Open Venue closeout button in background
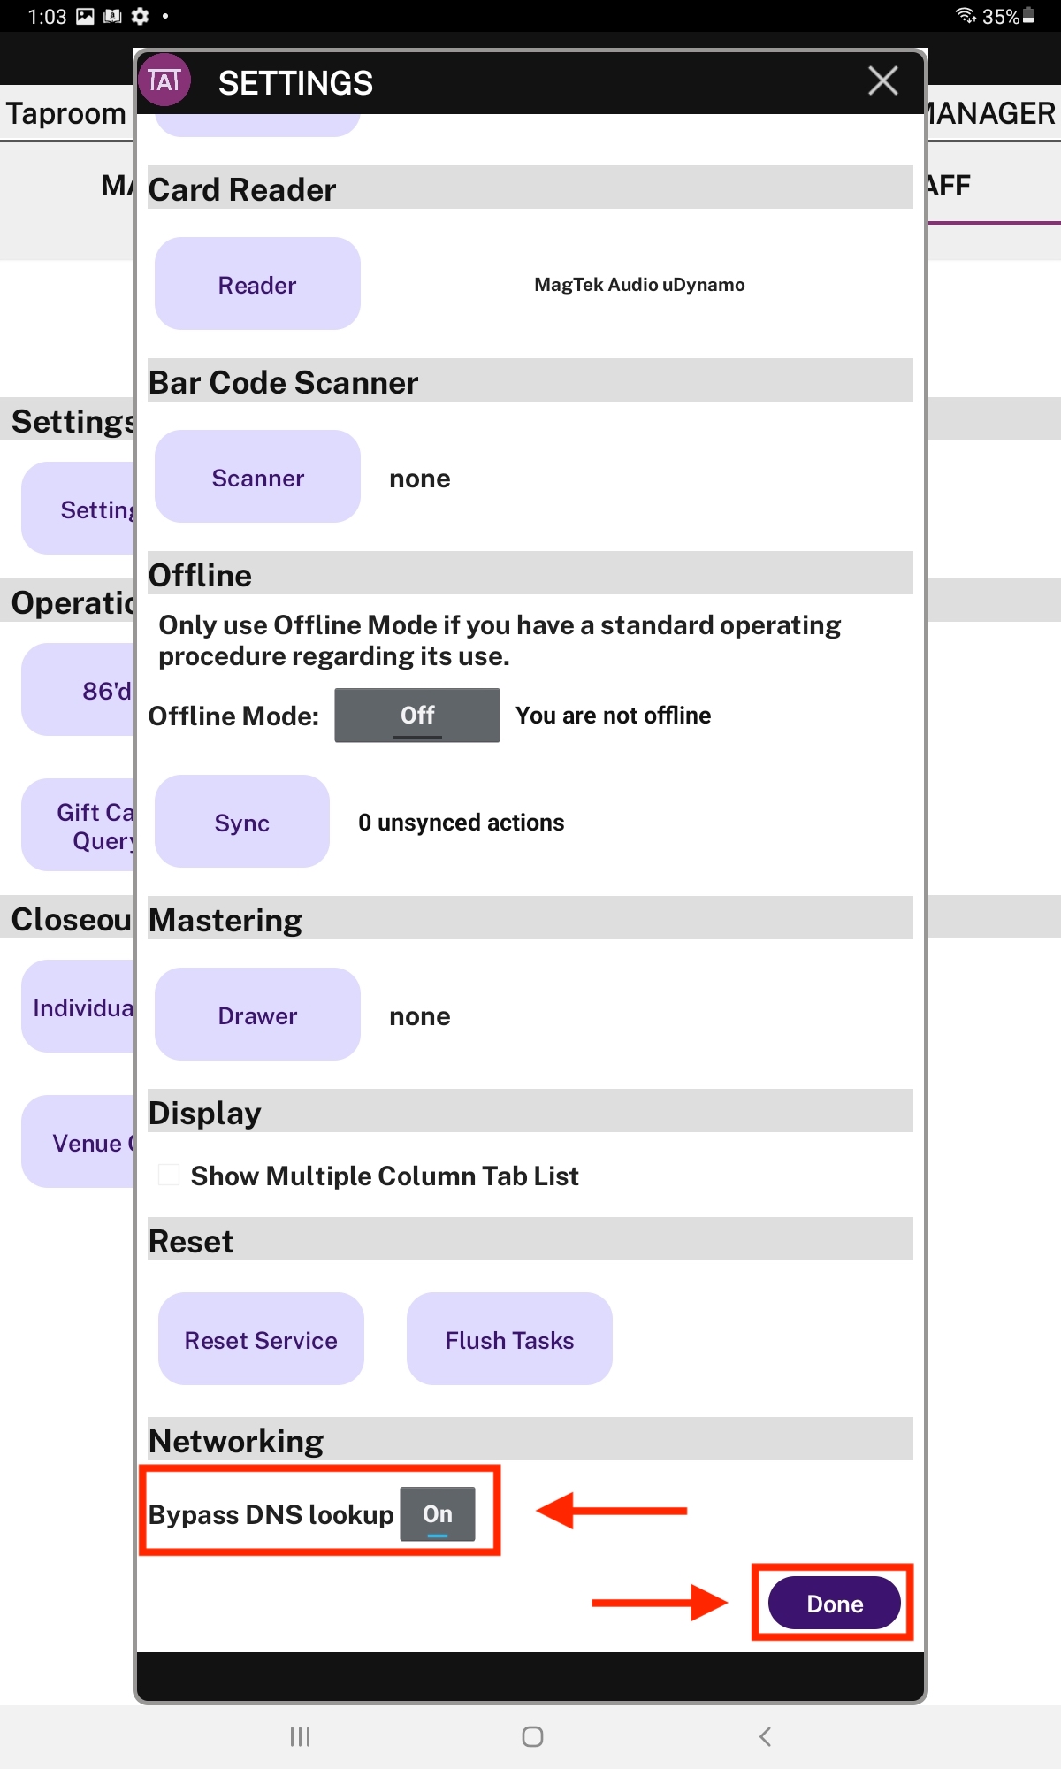 pyautogui.click(x=78, y=1142)
